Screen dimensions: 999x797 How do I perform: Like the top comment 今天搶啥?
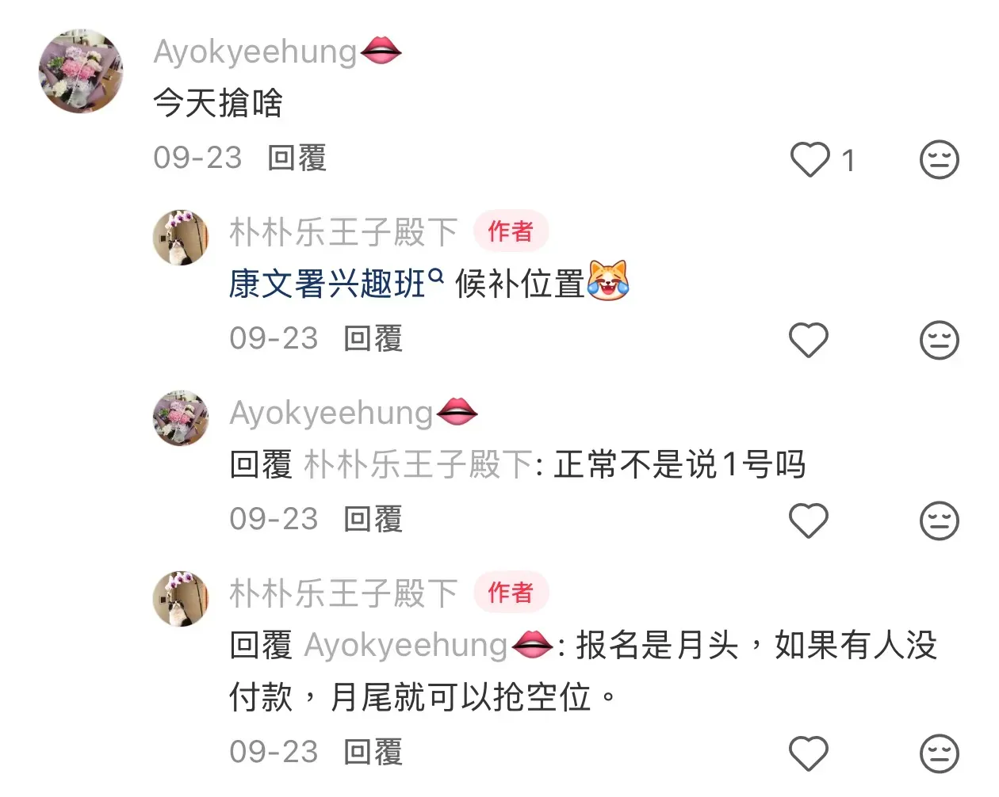(x=810, y=160)
